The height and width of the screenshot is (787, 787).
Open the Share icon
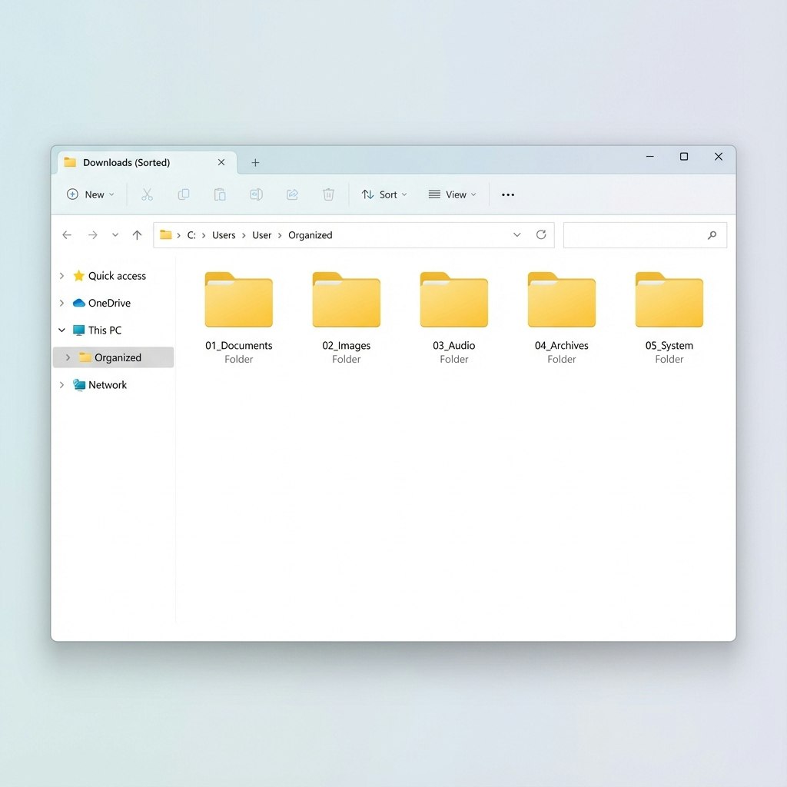pos(292,194)
